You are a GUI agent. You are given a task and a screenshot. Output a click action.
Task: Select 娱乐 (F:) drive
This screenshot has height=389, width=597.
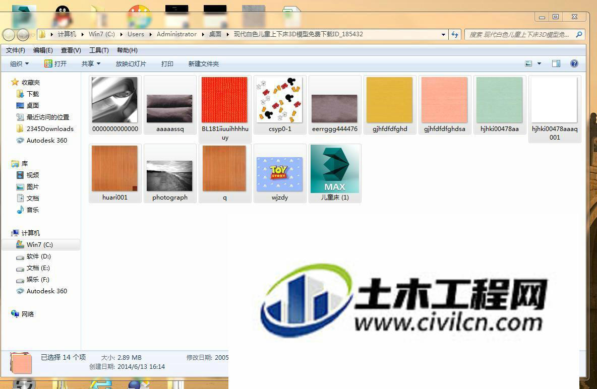[x=33, y=279]
